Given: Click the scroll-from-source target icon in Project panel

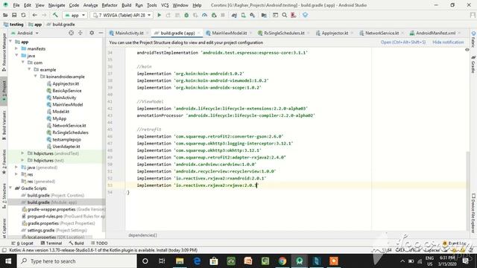Looking at the screenshot, I should click(71, 33).
